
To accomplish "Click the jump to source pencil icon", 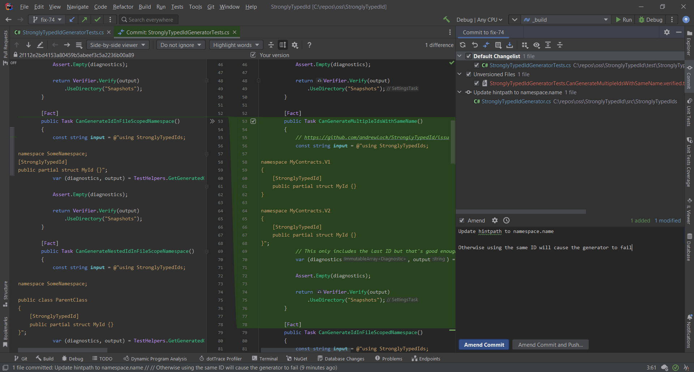I will 40,45.
